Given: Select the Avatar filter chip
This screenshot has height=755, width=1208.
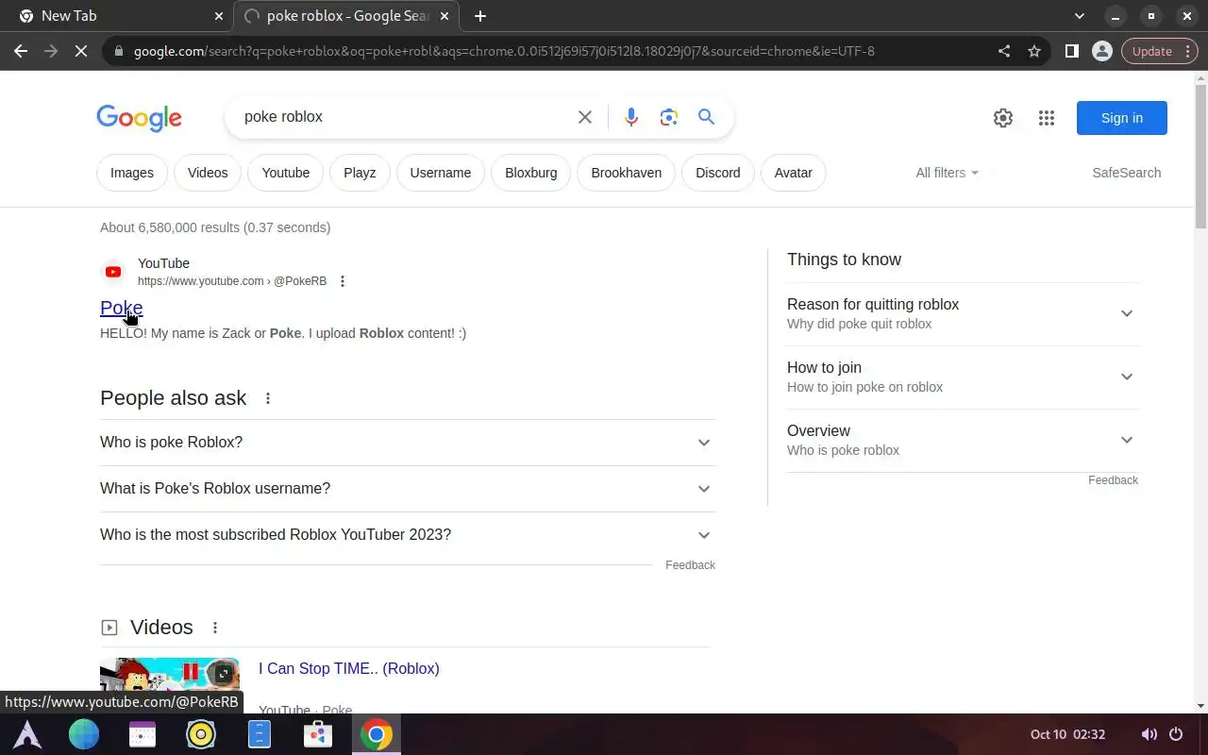Looking at the screenshot, I should coord(794,173).
